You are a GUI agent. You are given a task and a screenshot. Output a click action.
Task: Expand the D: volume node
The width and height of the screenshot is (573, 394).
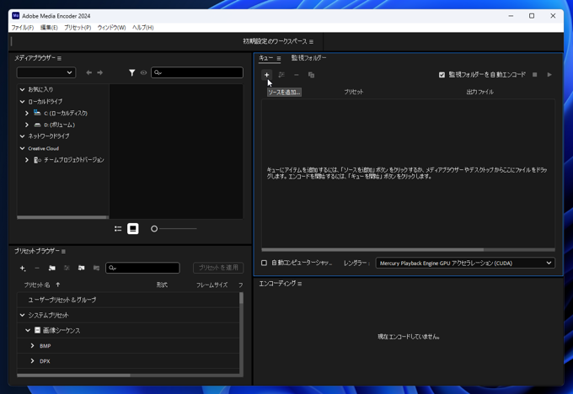click(x=27, y=125)
